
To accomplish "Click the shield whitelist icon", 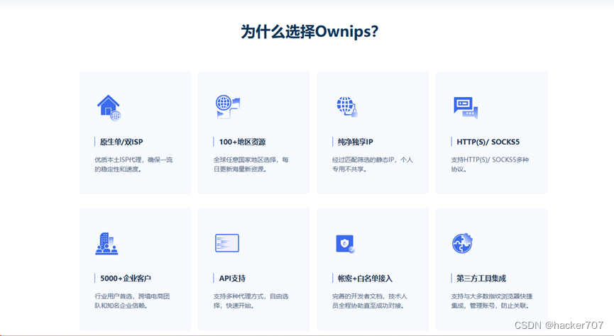I will tap(346, 244).
